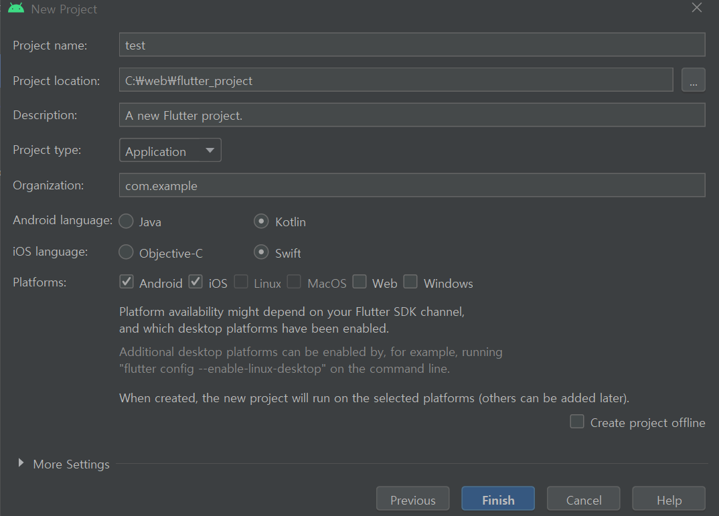Click the Android Studio logo icon
Screen dimensions: 719x516
[x=16, y=8]
